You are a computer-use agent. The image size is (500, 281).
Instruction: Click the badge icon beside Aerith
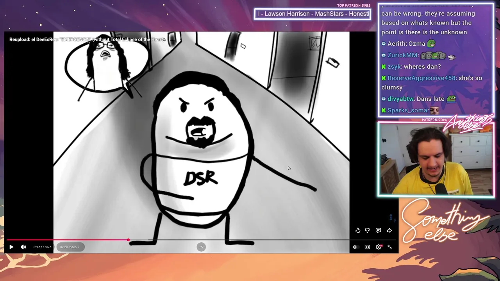[384, 44]
